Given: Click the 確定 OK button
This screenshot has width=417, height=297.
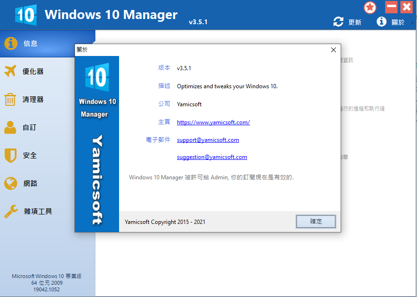Looking at the screenshot, I should pyautogui.click(x=315, y=222).
